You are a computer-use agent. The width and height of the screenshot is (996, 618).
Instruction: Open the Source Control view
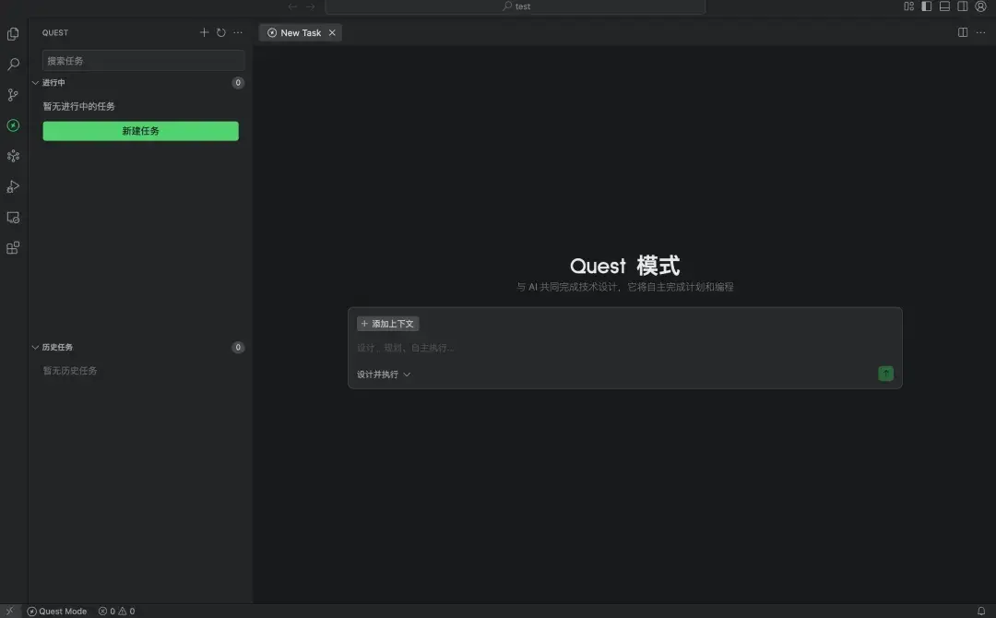click(12, 94)
